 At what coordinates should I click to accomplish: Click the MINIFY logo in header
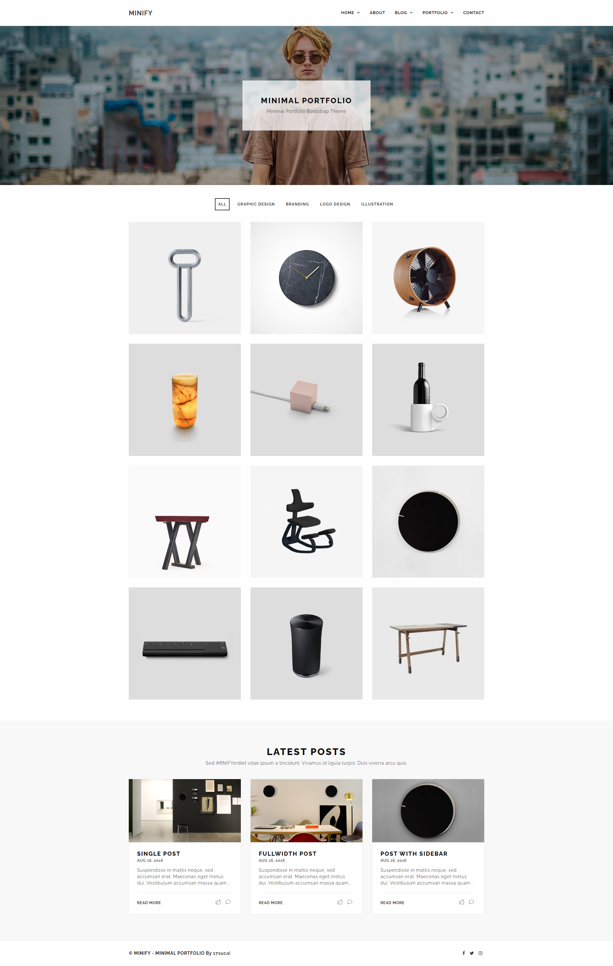click(141, 13)
